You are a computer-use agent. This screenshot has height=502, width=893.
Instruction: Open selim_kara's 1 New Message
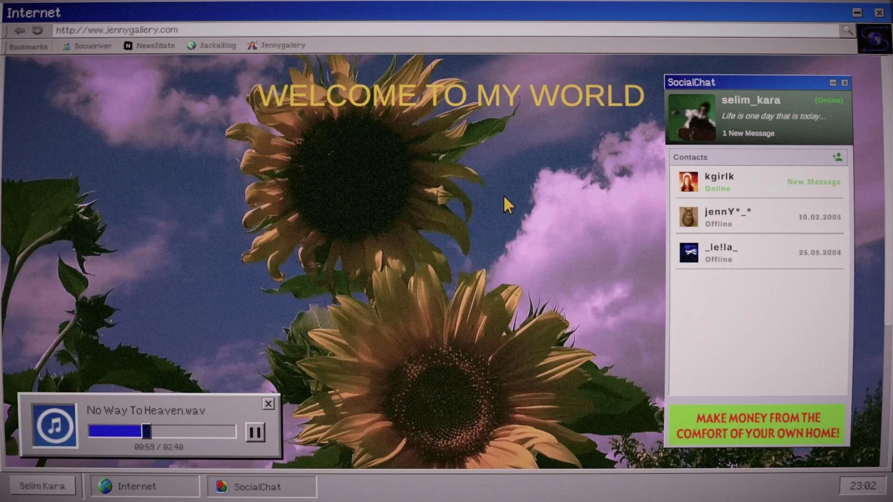click(748, 133)
